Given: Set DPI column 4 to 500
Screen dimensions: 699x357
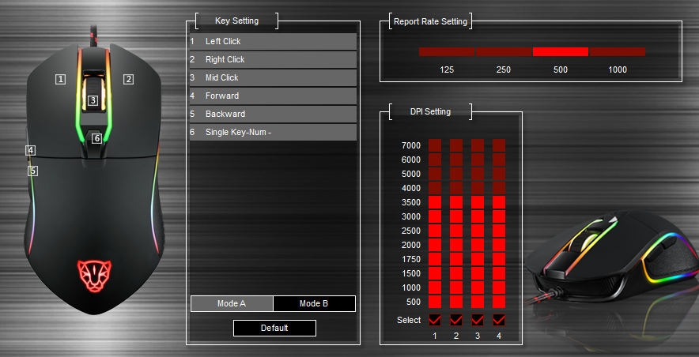Looking at the screenshot, I should click(499, 302).
